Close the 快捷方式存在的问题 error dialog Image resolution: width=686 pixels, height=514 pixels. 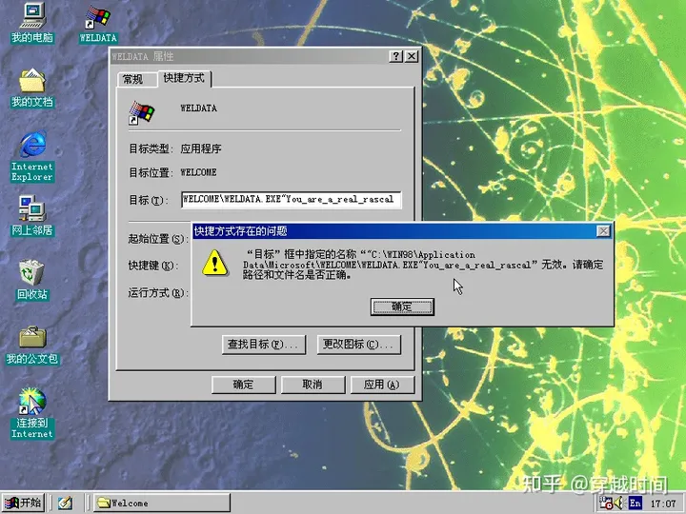[x=603, y=230]
